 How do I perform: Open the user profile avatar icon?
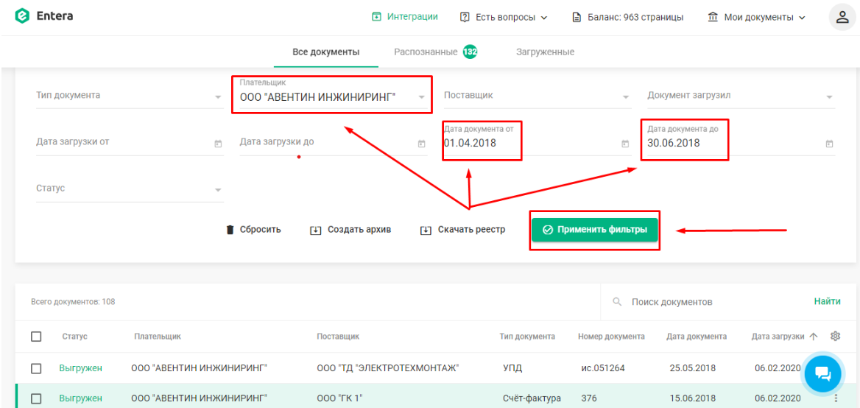(x=842, y=18)
